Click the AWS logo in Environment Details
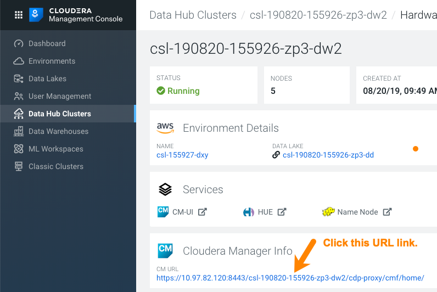Viewport: 437px width, 292px height. coord(165,128)
